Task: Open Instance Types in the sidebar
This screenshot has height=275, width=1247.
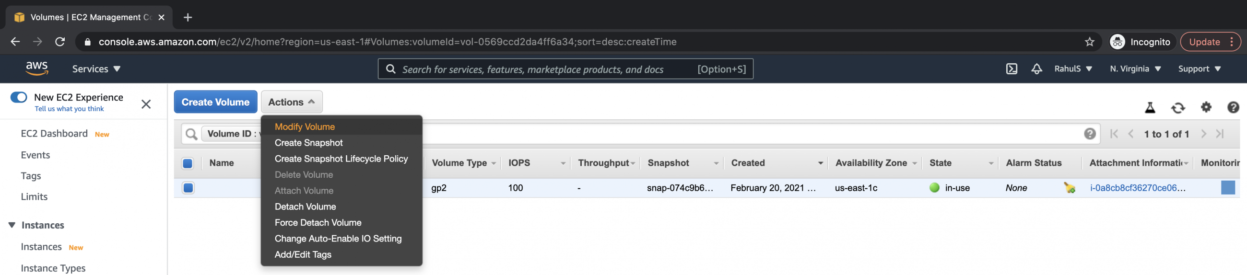Action: pyautogui.click(x=53, y=268)
